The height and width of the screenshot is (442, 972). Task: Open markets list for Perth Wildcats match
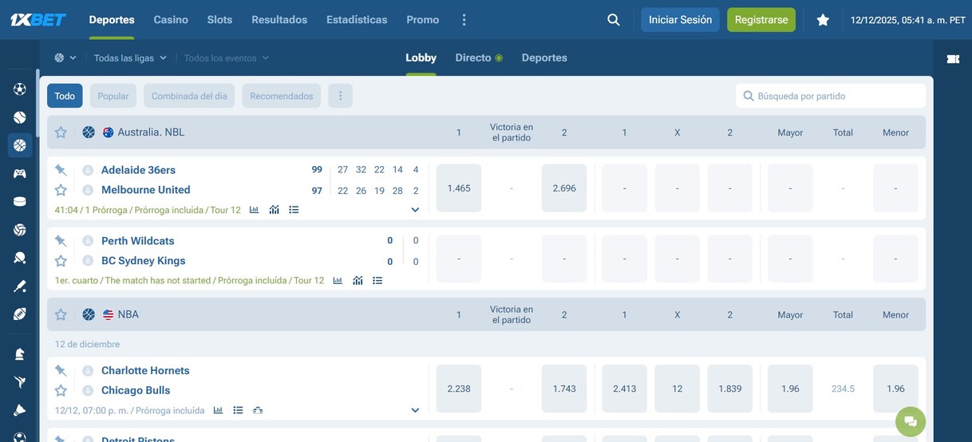(377, 281)
